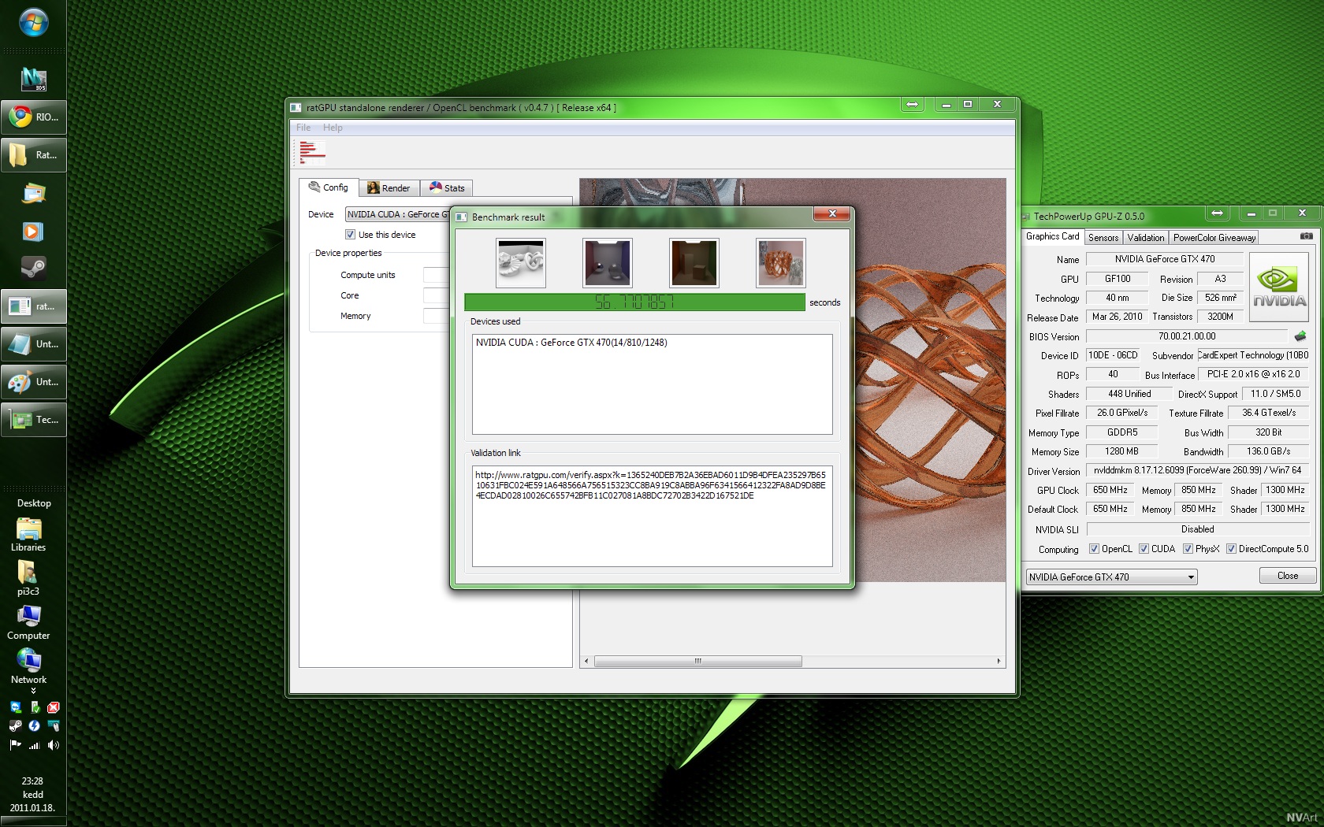Launch Windows Live Mail from taskbar
The image size is (1324, 827).
click(33, 193)
